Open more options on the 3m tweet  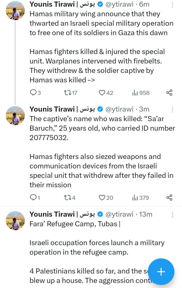click(x=172, y=110)
